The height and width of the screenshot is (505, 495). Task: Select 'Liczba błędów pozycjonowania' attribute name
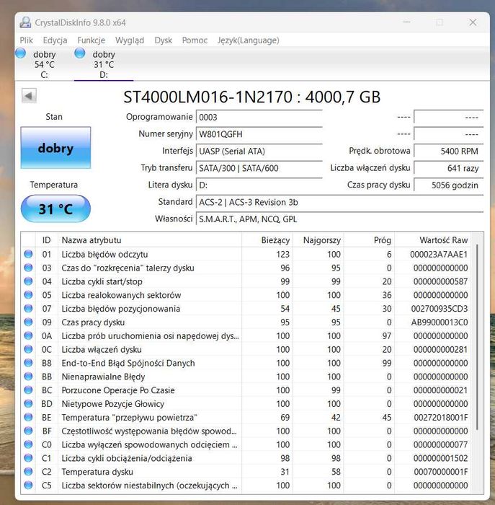(x=120, y=309)
